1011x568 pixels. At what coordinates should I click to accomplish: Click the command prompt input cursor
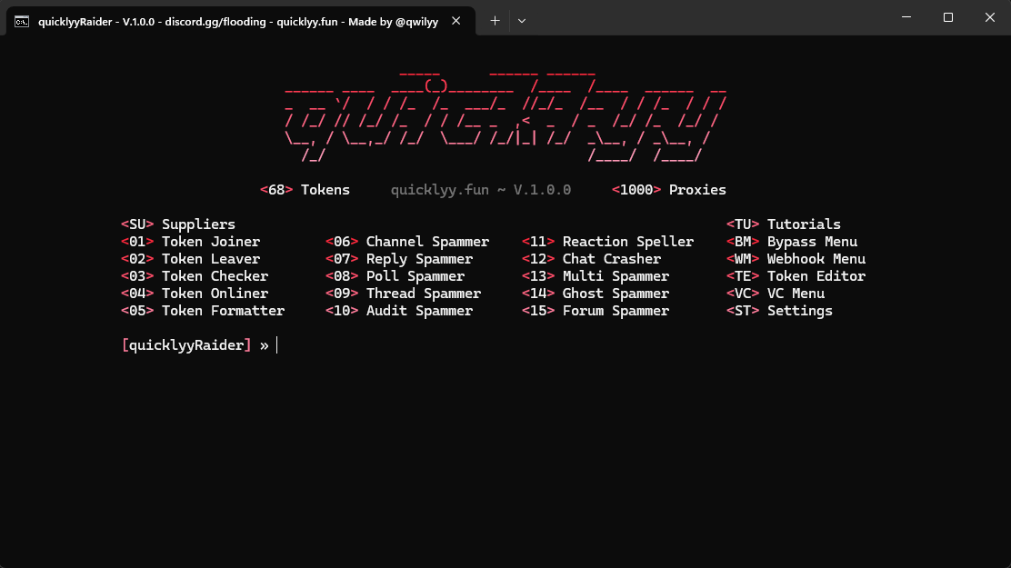276,345
